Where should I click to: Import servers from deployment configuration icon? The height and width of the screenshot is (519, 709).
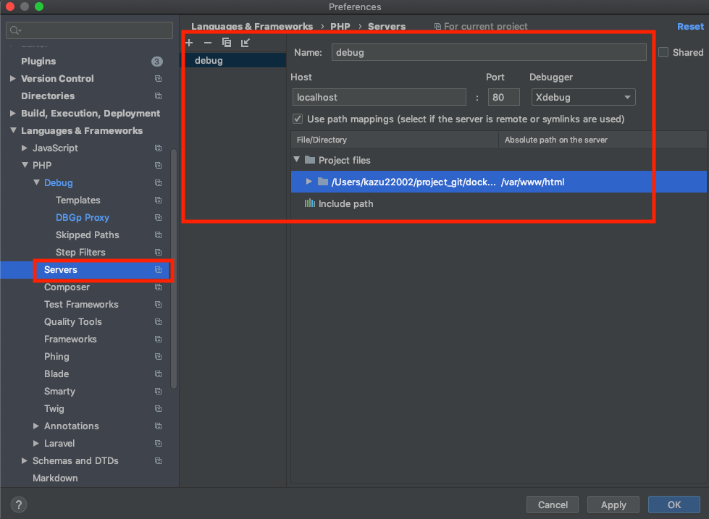pos(245,43)
